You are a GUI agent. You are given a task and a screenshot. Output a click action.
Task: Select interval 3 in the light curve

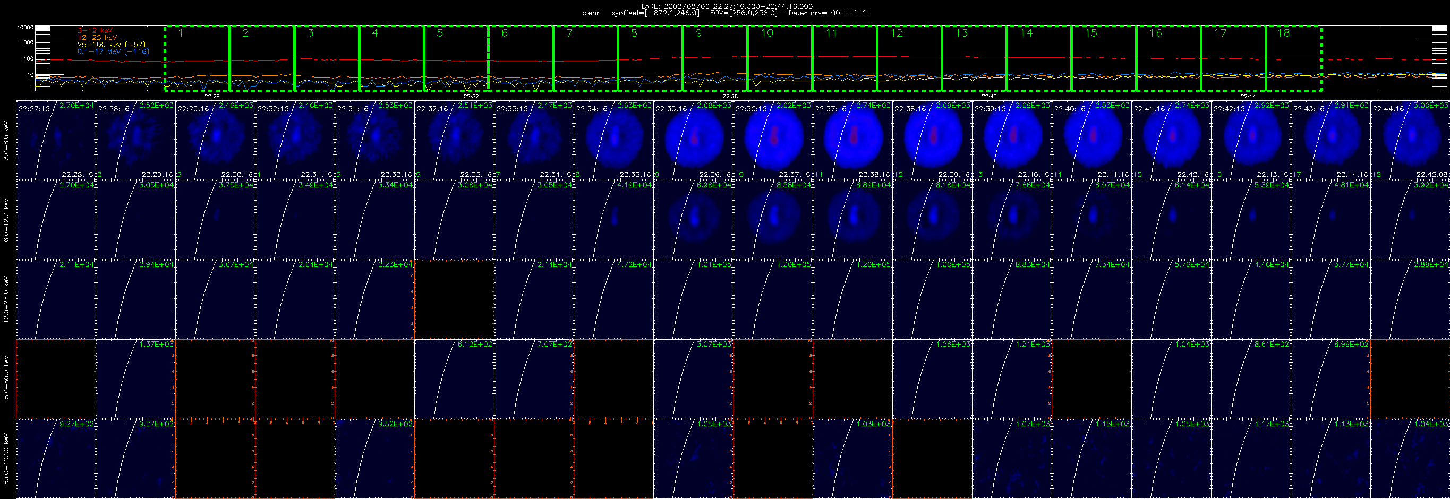327,58
